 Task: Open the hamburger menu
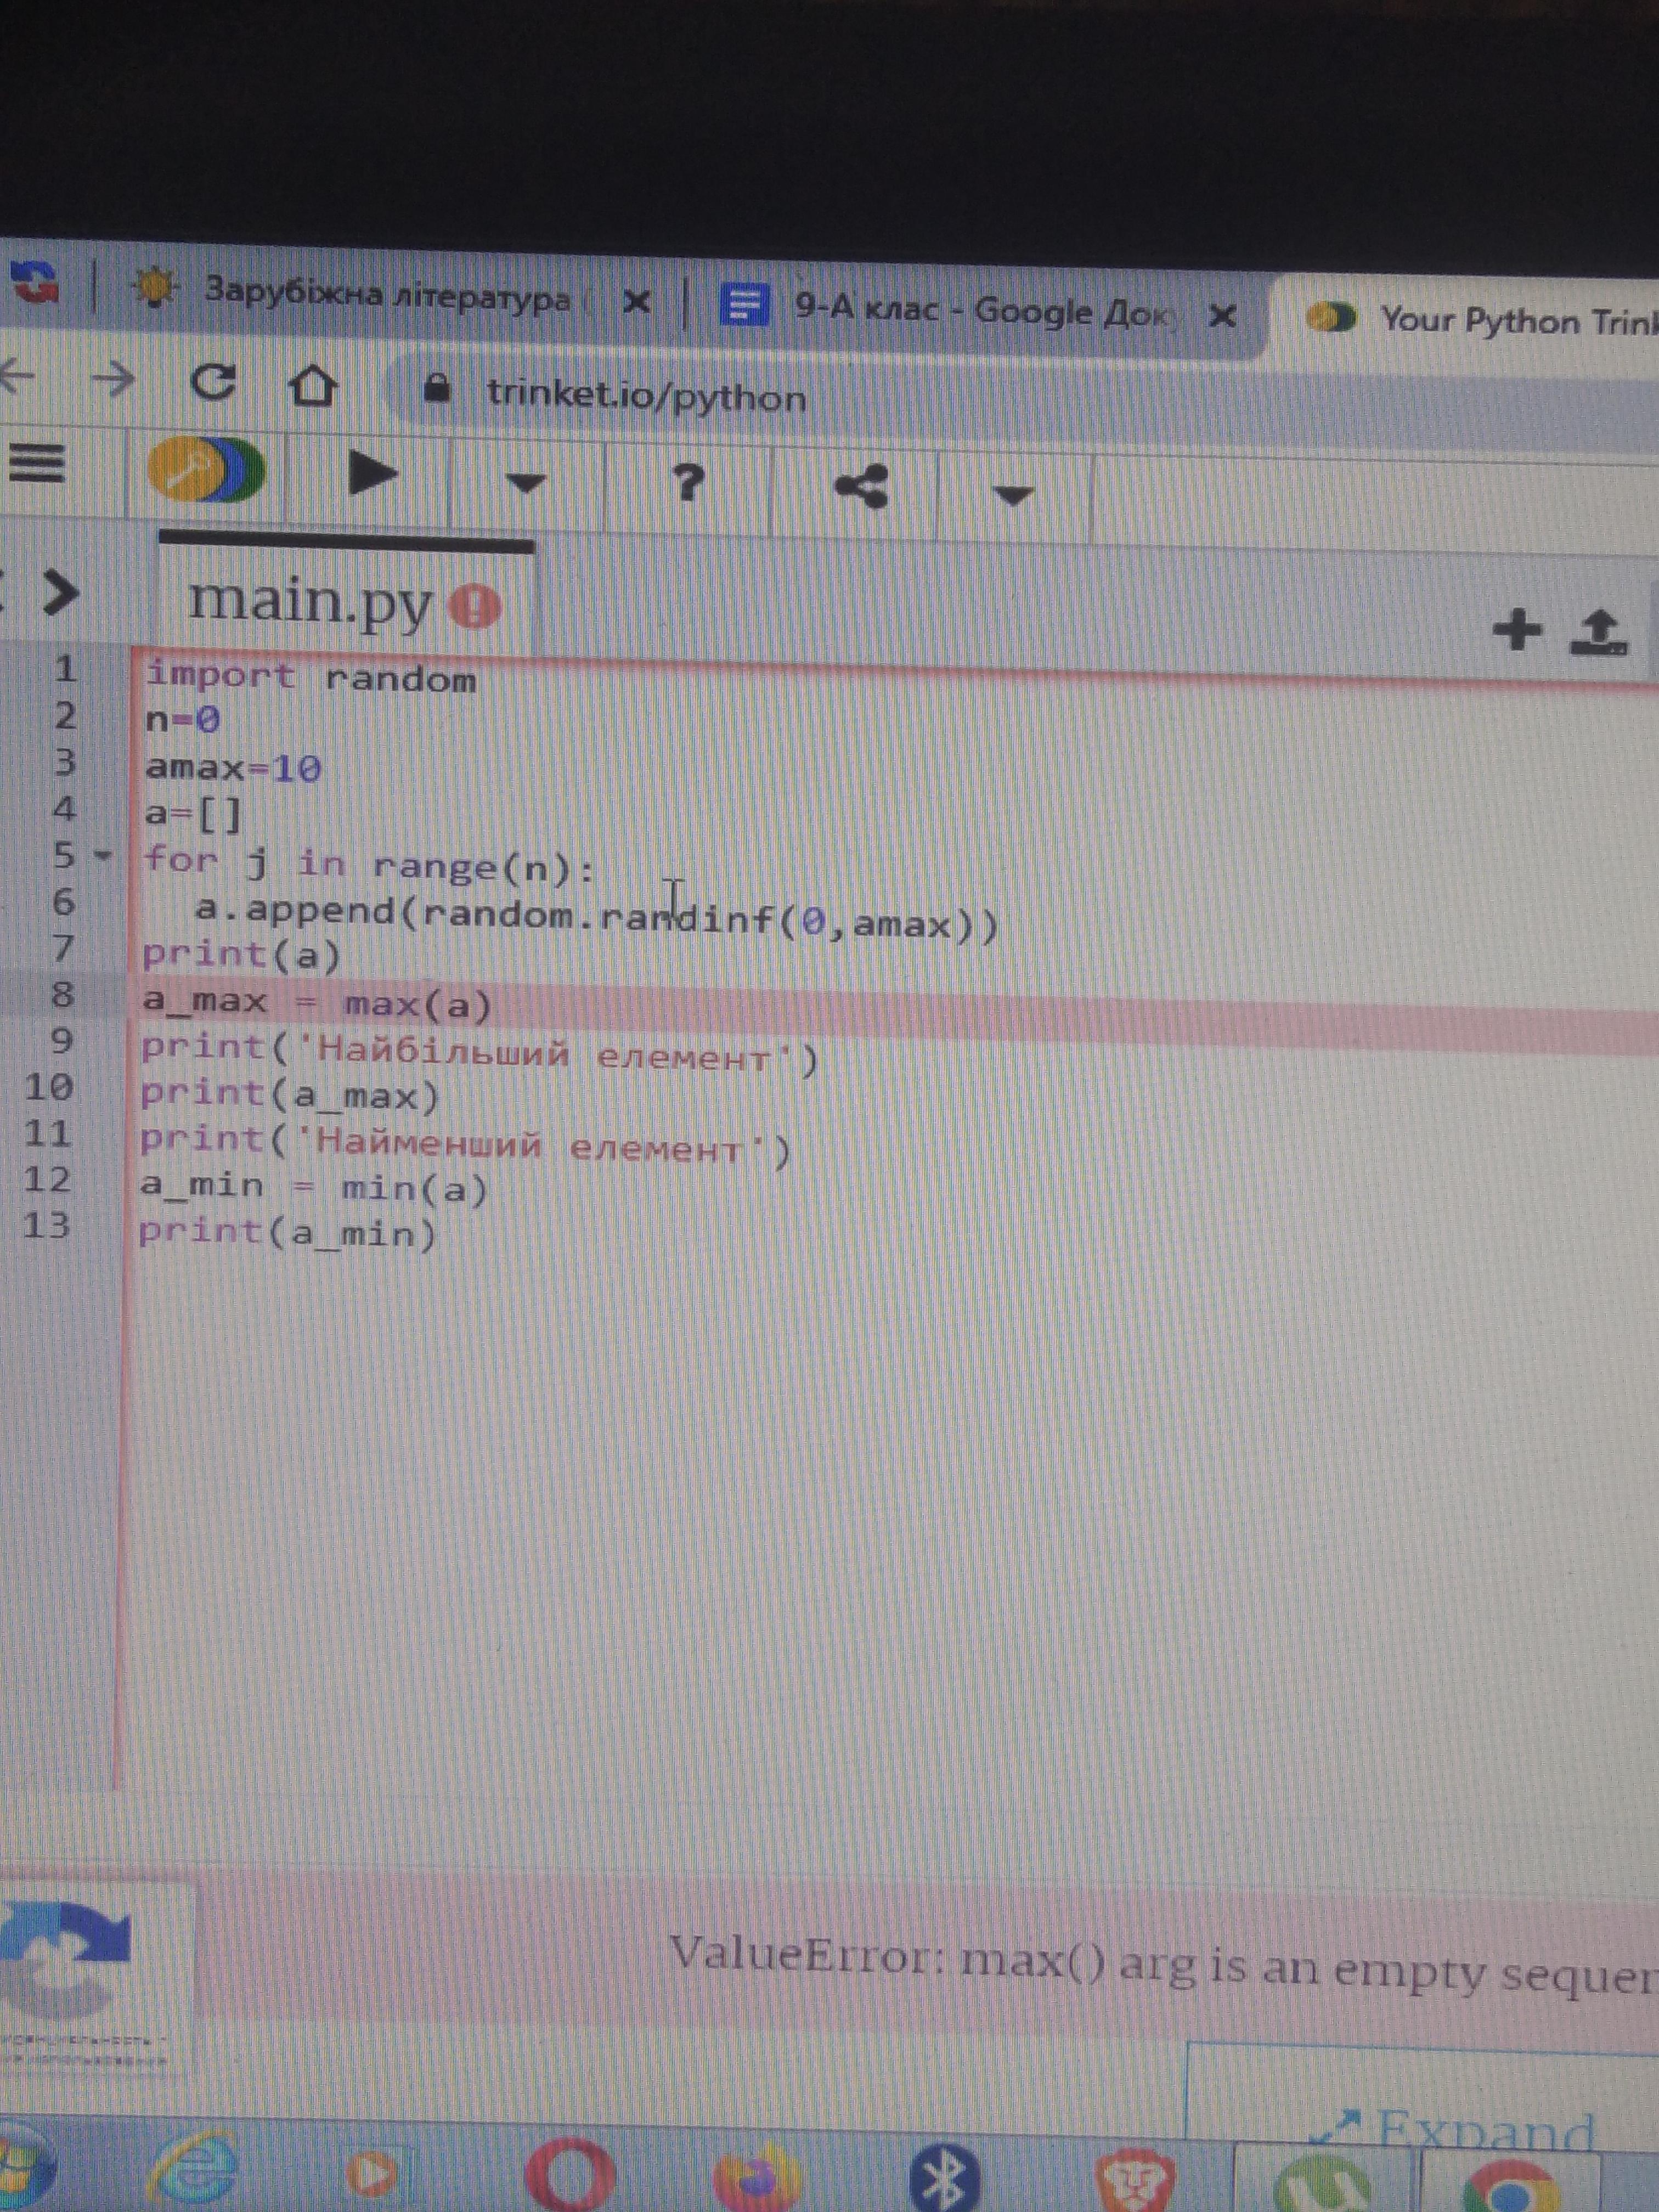(x=37, y=463)
